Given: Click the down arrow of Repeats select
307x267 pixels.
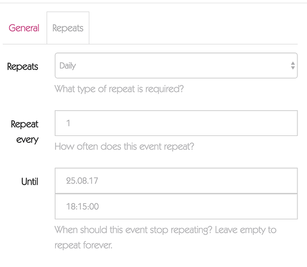Looking at the screenshot, I should pos(293,68).
